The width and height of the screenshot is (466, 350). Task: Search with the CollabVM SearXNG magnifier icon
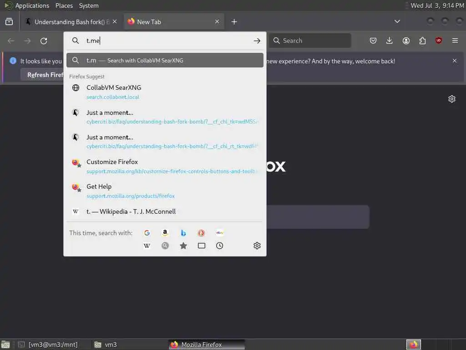pyautogui.click(x=165, y=246)
